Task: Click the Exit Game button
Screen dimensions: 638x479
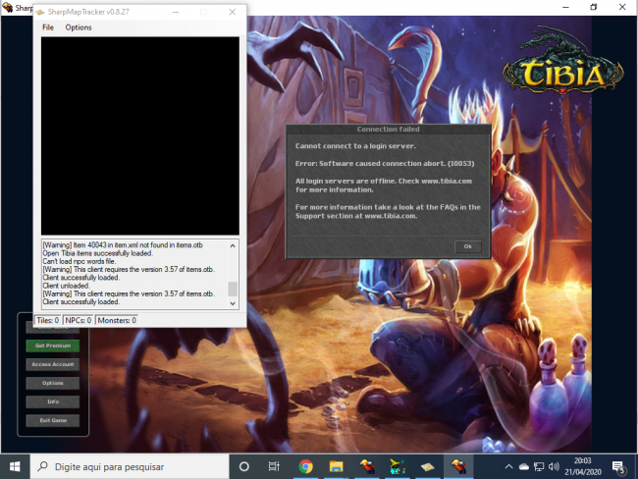Action: [52, 420]
